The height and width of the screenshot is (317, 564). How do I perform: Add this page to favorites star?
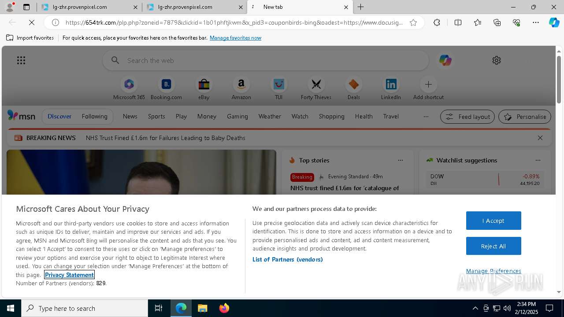tap(413, 22)
